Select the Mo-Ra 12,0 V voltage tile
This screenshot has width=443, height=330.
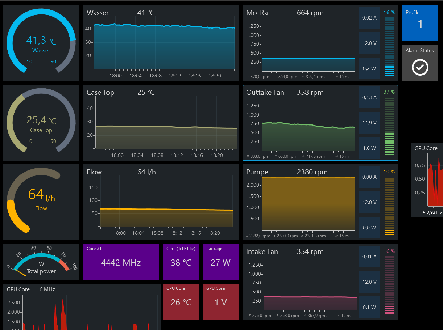tap(369, 43)
